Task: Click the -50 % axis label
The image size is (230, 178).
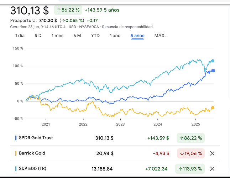Action: coord(18,119)
